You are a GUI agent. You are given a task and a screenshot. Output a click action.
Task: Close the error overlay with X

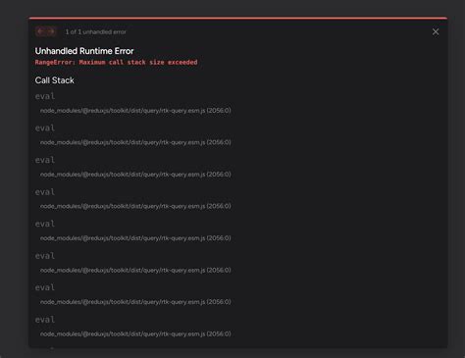click(x=436, y=32)
